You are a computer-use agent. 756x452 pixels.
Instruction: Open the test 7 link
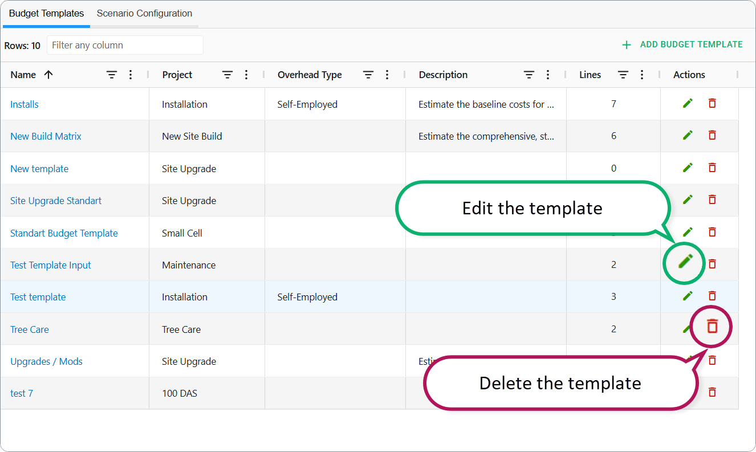pos(22,393)
